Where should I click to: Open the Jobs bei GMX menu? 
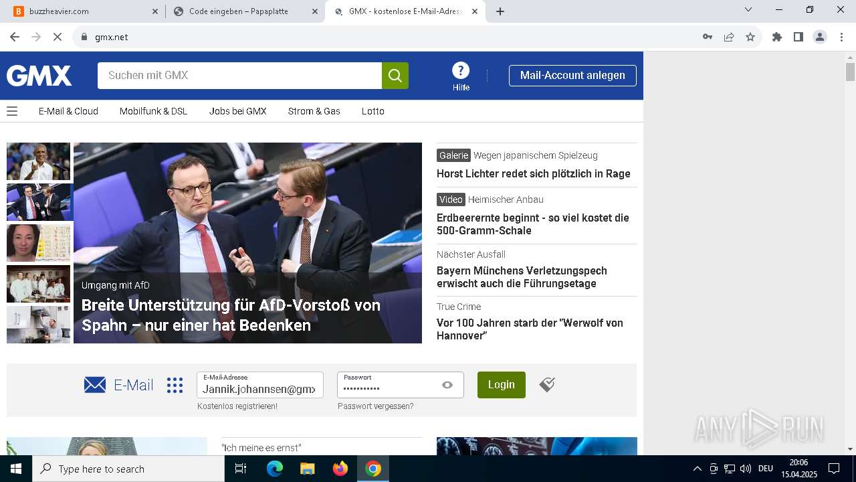point(237,111)
